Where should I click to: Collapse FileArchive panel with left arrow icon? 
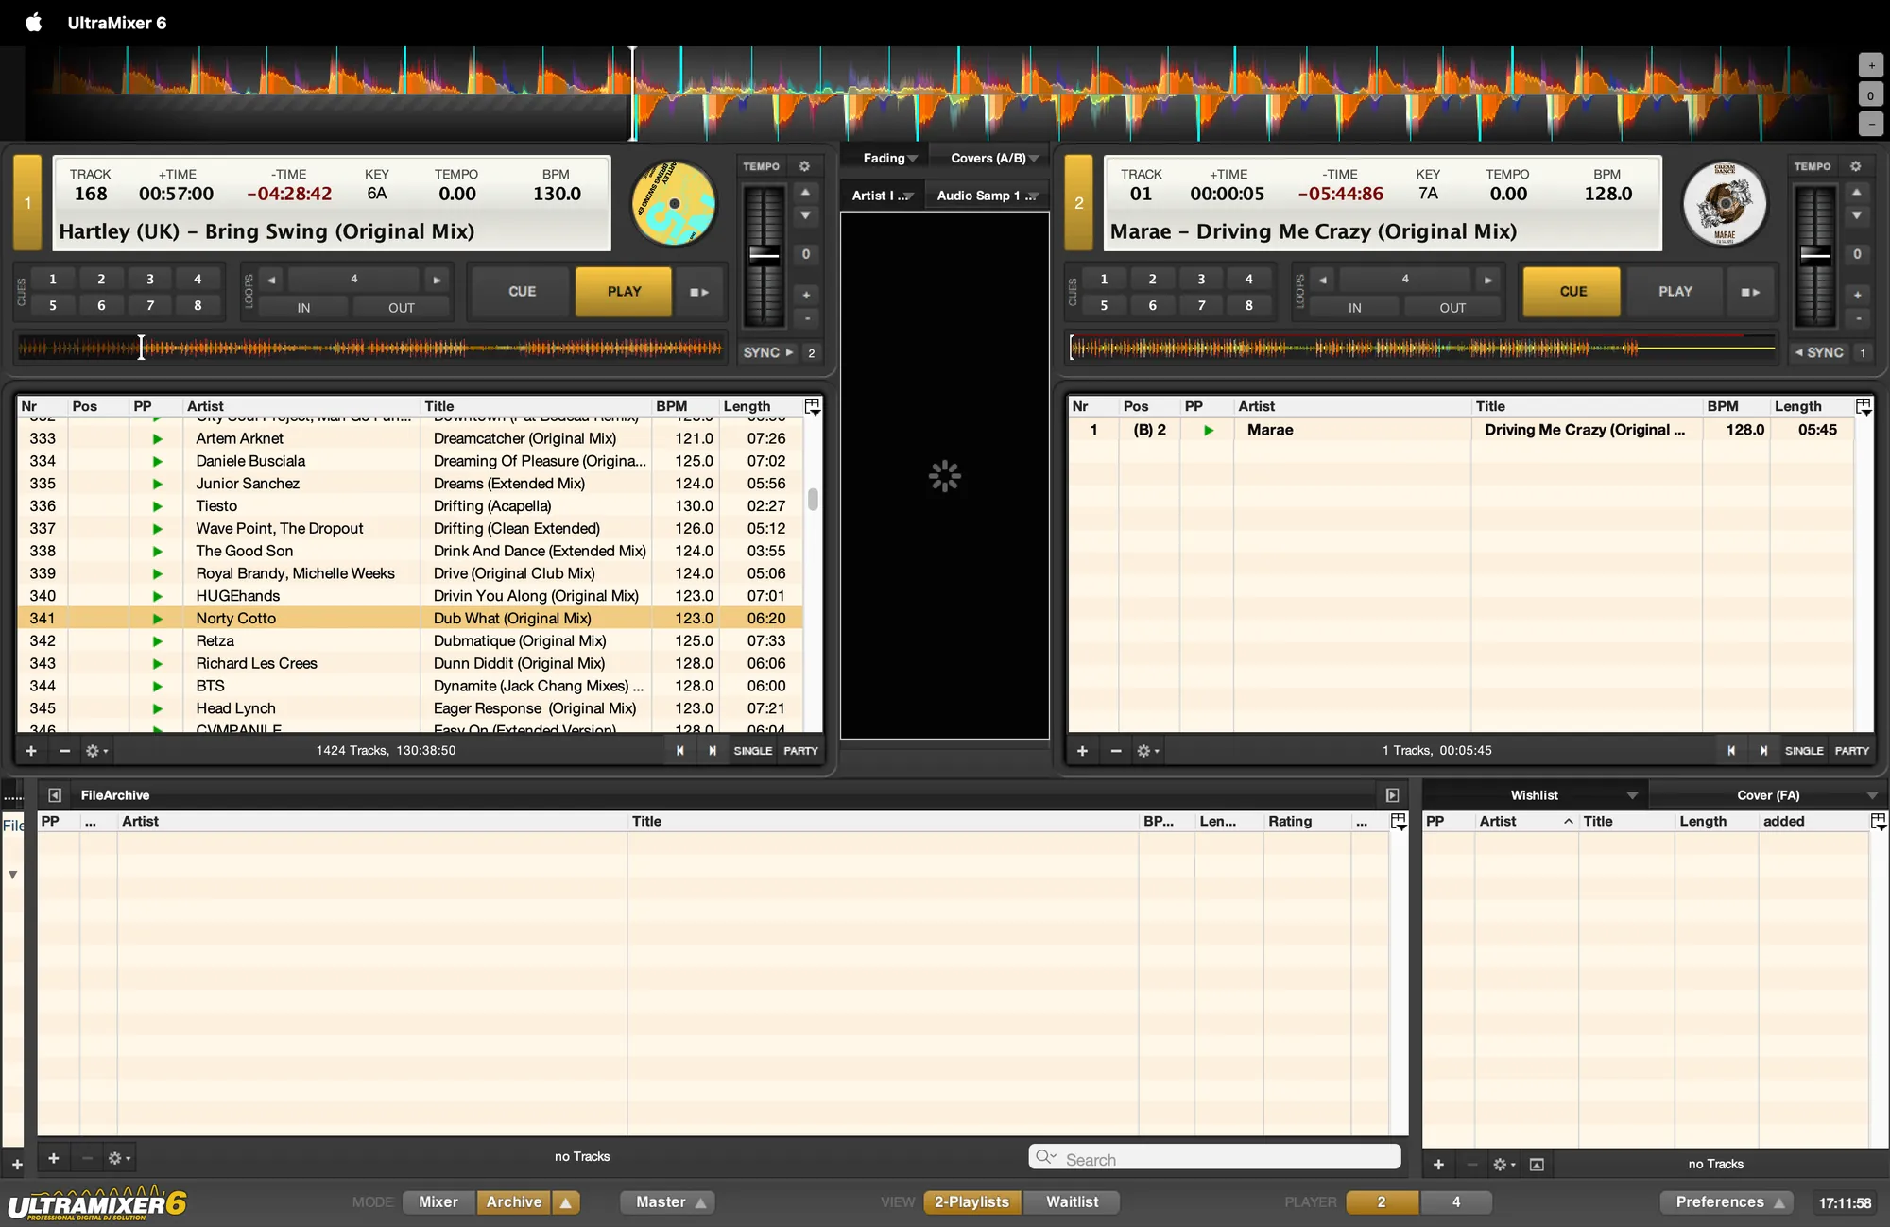point(55,795)
